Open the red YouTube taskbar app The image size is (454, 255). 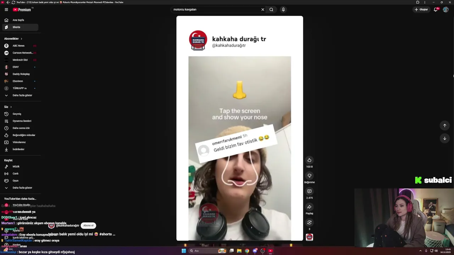[x=270, y=251]
